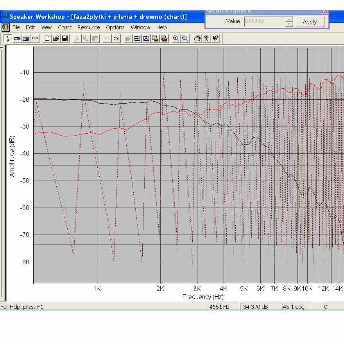Click the grid-pattern toolbar icon beside New
The width and height of the screenshot is (344, 344).
(26, 39)
